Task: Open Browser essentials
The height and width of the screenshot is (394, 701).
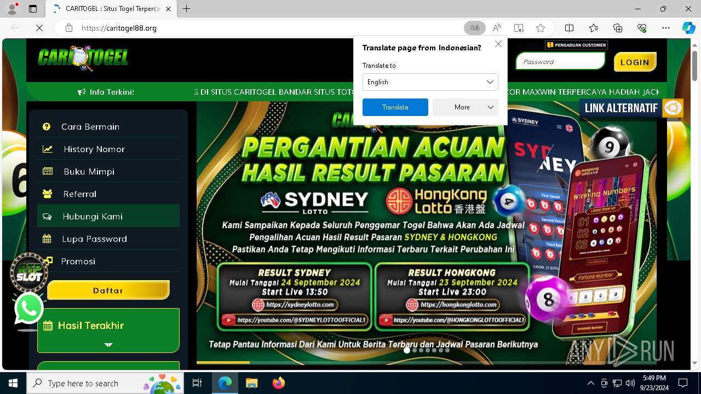Action: [x=642, y=28]
